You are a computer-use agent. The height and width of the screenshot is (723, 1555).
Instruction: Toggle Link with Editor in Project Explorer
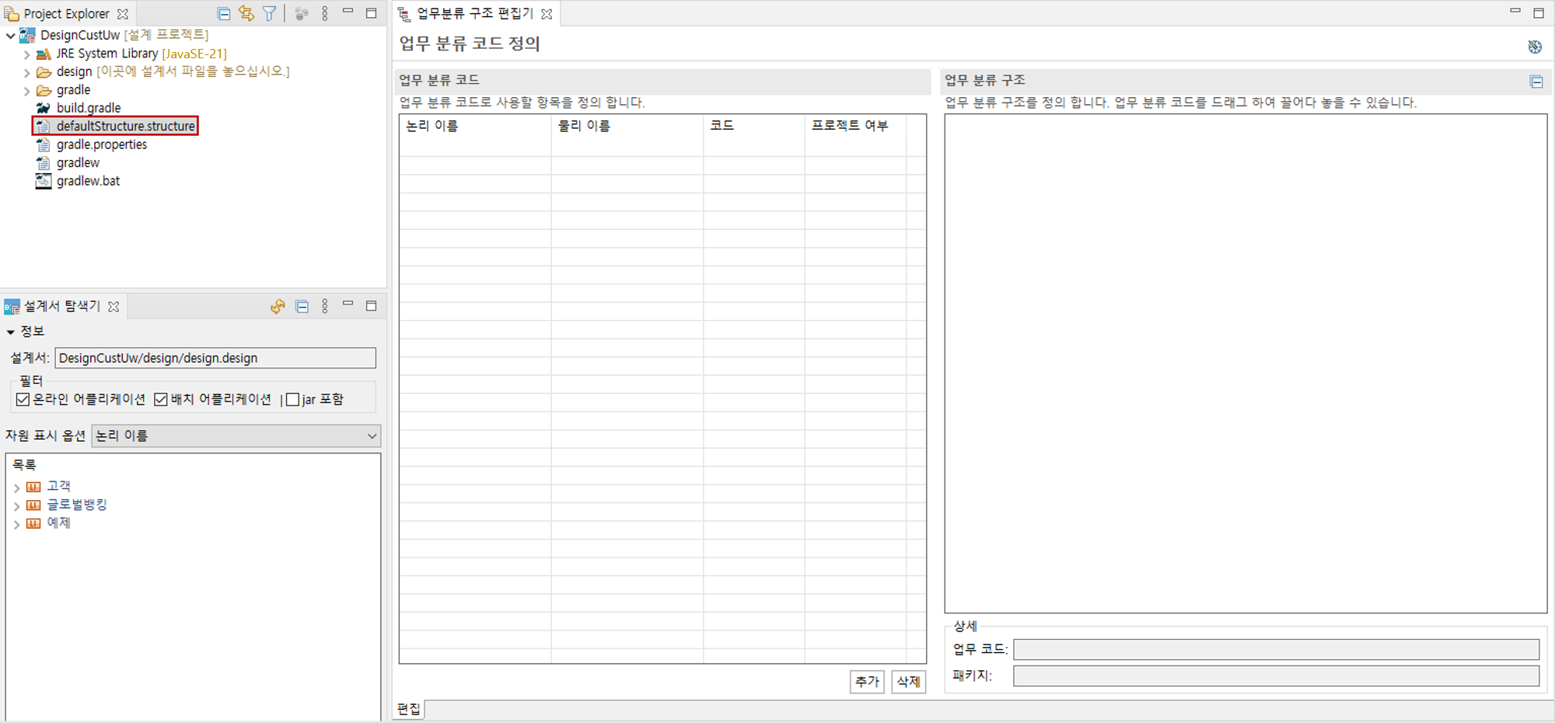point(246,13)
